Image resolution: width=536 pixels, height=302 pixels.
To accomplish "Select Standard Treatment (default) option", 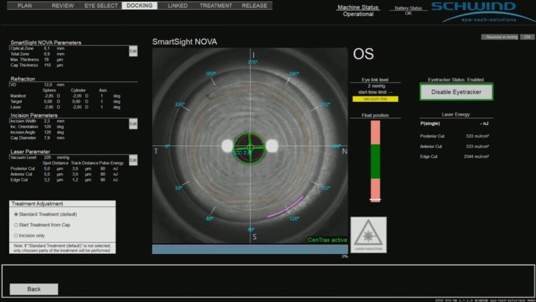I will click(x=16, y=214).
